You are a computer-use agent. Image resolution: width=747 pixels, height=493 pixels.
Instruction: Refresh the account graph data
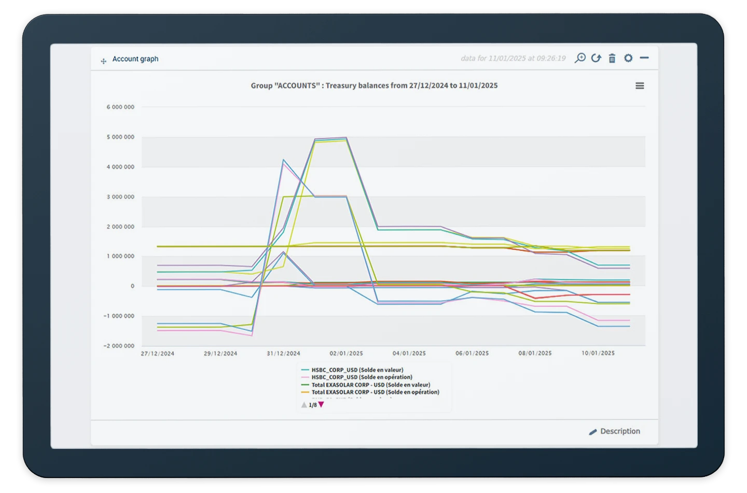pyautogui.click(x=596, y=58)
